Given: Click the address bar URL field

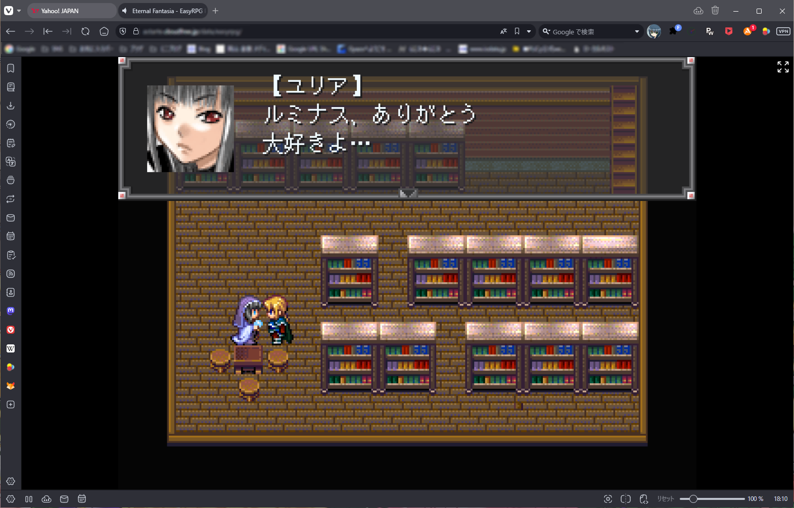Looking at the screenshot, I should pos(318,31).
